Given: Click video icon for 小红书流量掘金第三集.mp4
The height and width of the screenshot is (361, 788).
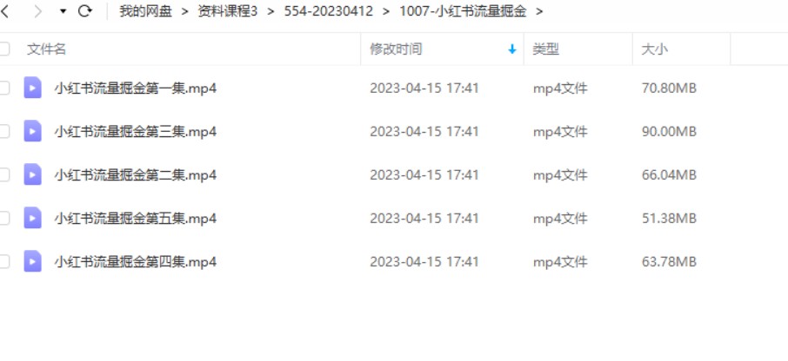Looking at the screenshot, I should pos(33,131).
